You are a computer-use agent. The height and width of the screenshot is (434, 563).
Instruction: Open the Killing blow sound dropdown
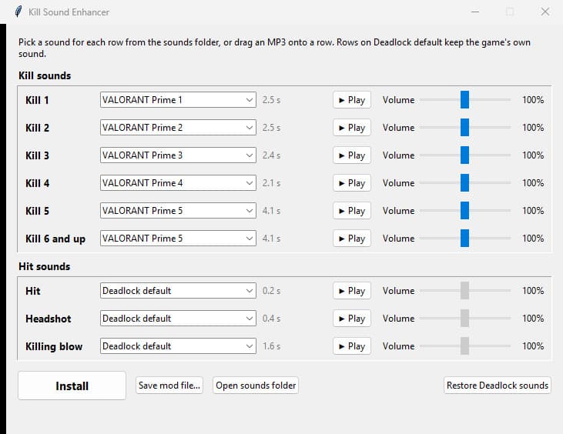pyautogui.click(x=178, y=346)
